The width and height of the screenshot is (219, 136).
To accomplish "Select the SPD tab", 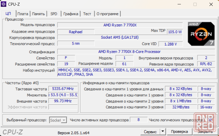I will [54, 14].
